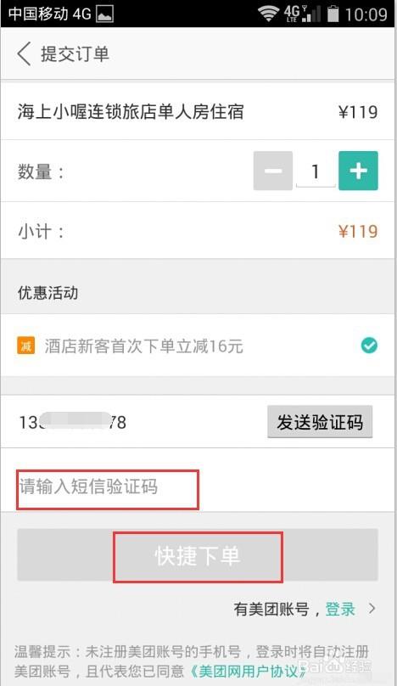Viewport: 397px width, 686px height.
Task: Toggle the 酒店新客首次下单立减16元 checkmark
Action: [x=370, y=346]
